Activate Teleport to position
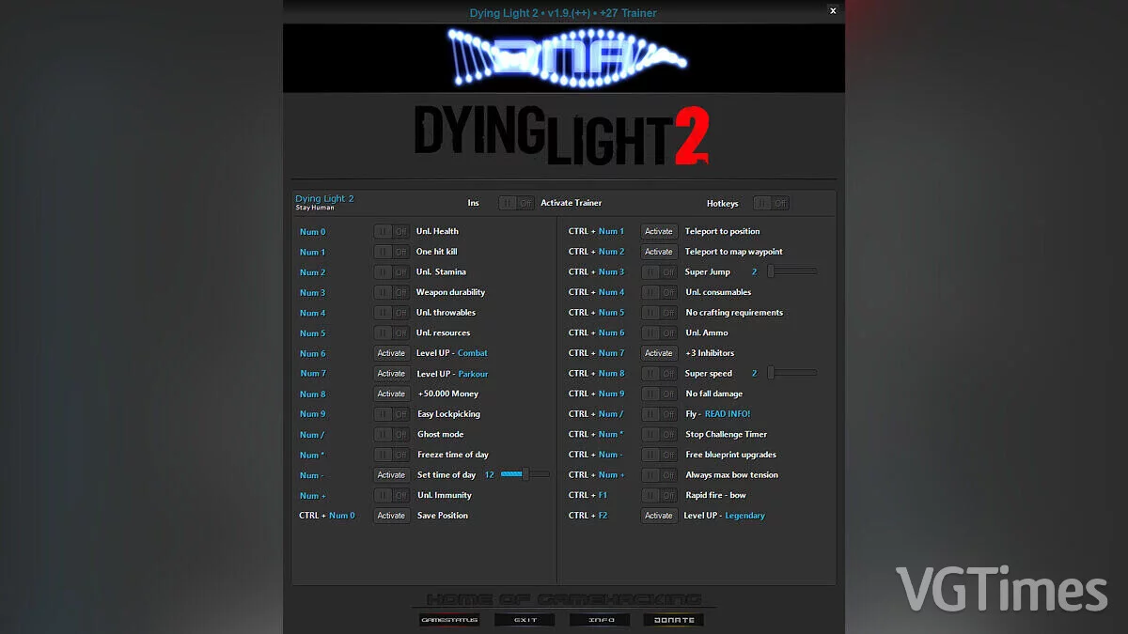This screenshot has width=1128, height=634. [659, 231]
